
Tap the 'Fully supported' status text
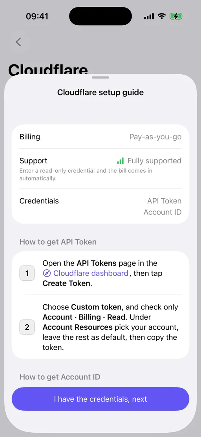[x=154, y=161]
